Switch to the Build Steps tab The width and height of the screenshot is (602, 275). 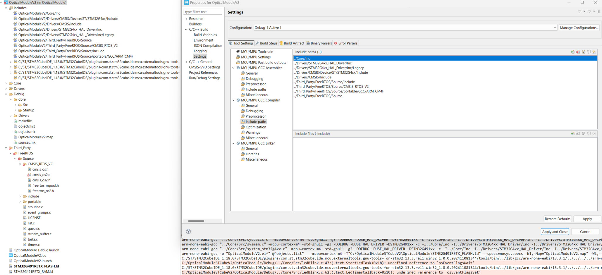pos(266,43)
